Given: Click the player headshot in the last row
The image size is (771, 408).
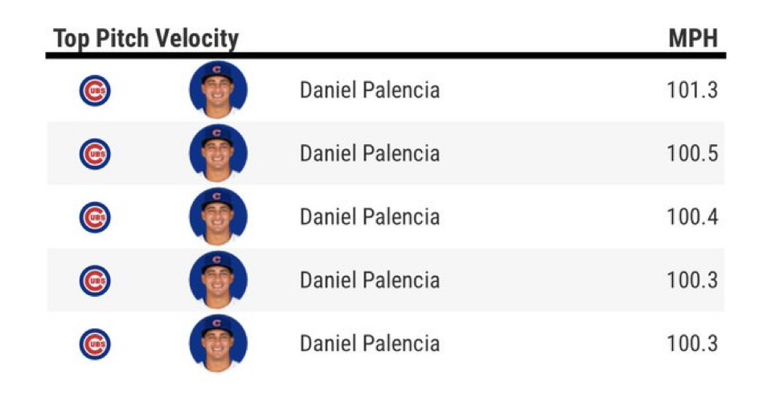Looking at the screenshot, I should click(x=218, y=344).
